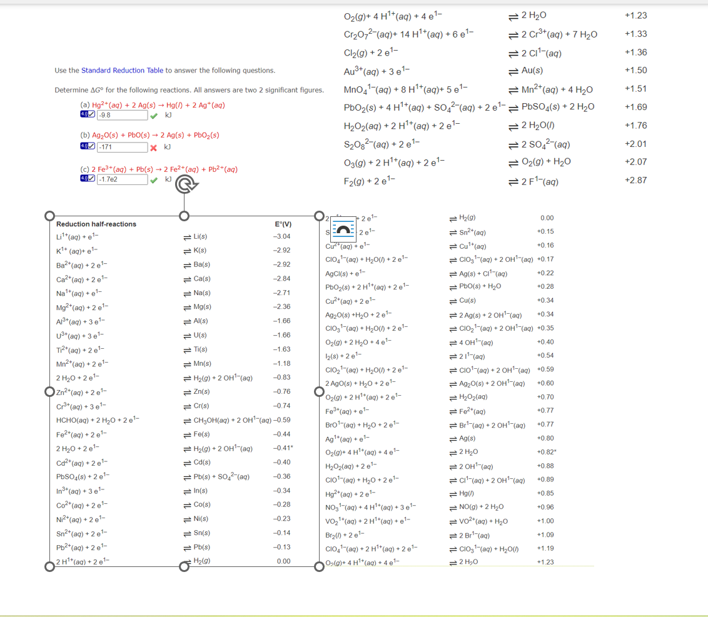Click the right-middle sizing handle of selected table

pos(319,391)
